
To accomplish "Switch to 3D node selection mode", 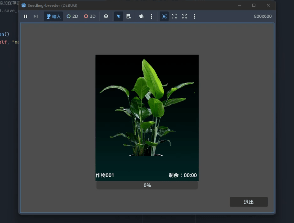I will click(x=90, y=16).
